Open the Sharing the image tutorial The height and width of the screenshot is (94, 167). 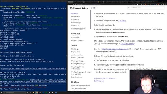tap(78, 64)
